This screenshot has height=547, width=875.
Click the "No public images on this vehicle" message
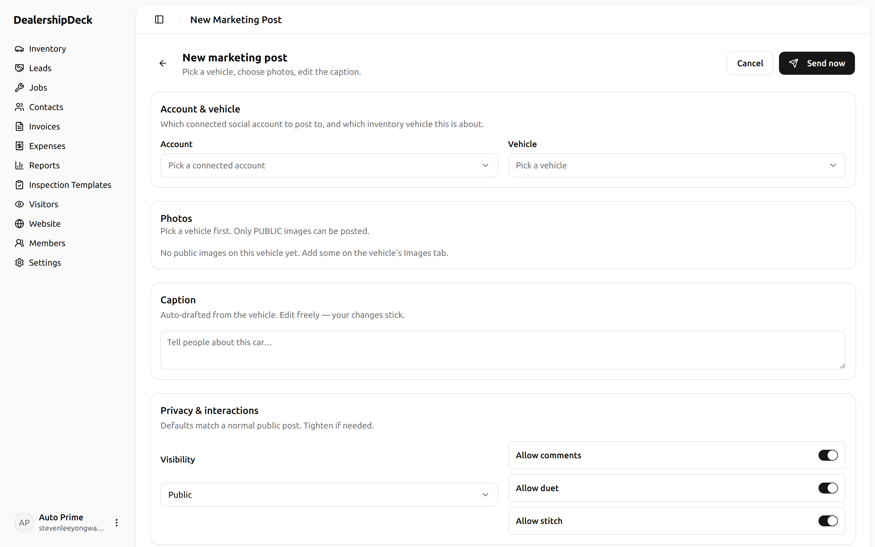point(304,253)
